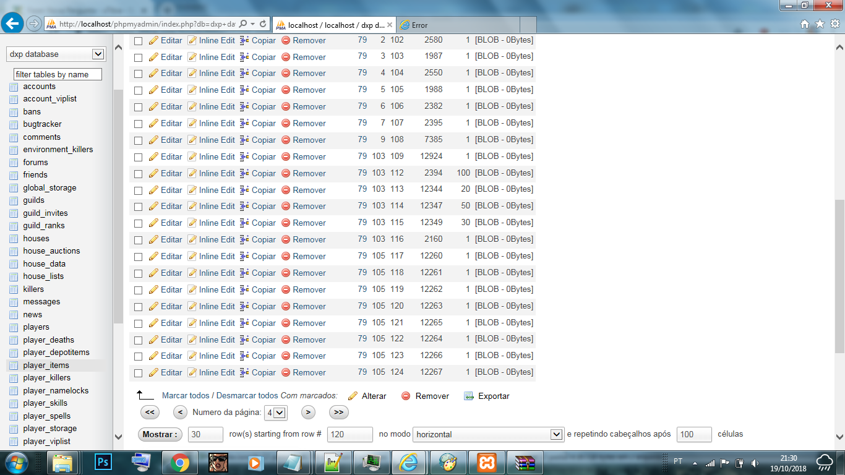
Task: Check the checkbox for row 124
Action: pos(139,373)
